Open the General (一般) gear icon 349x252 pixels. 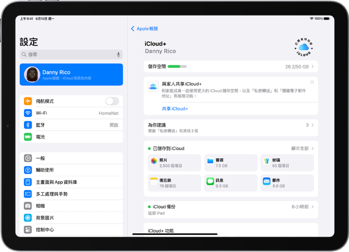[28, 158]
